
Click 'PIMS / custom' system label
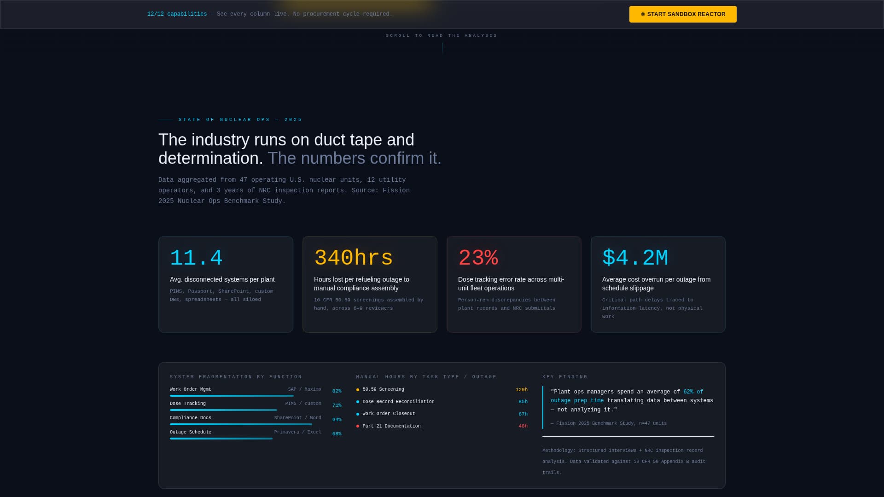(303, 404)
